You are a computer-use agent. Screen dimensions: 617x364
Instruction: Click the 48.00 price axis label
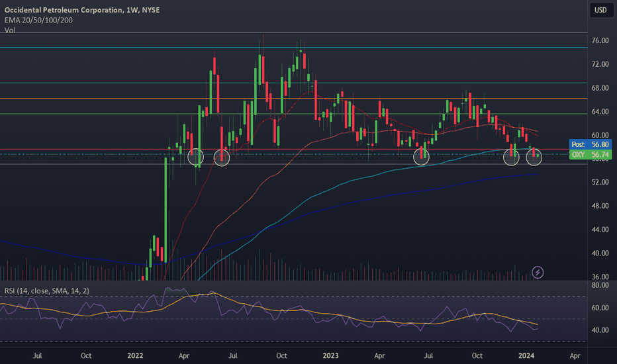tap(600, 206)
